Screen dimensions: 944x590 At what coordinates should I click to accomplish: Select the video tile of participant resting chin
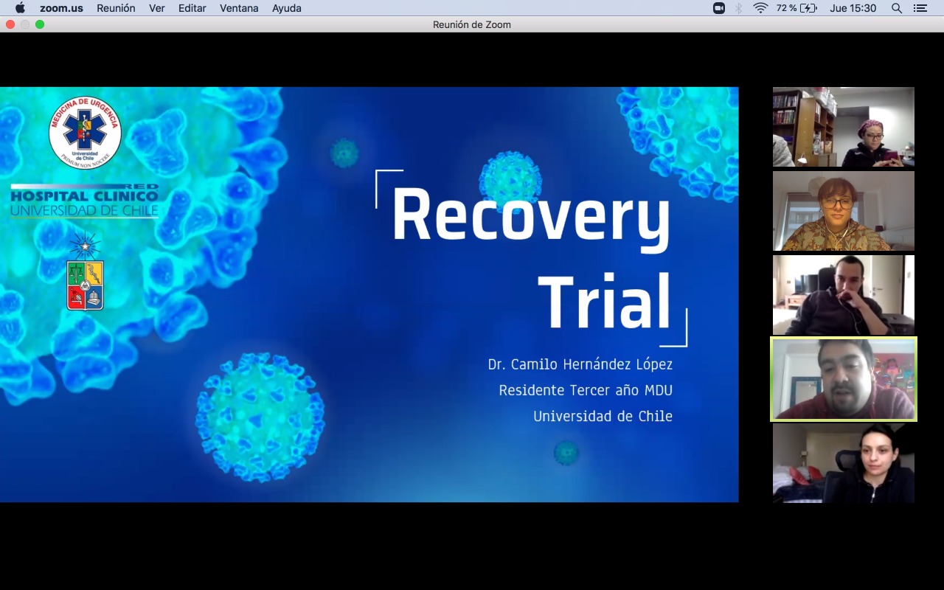coord(843,295)
